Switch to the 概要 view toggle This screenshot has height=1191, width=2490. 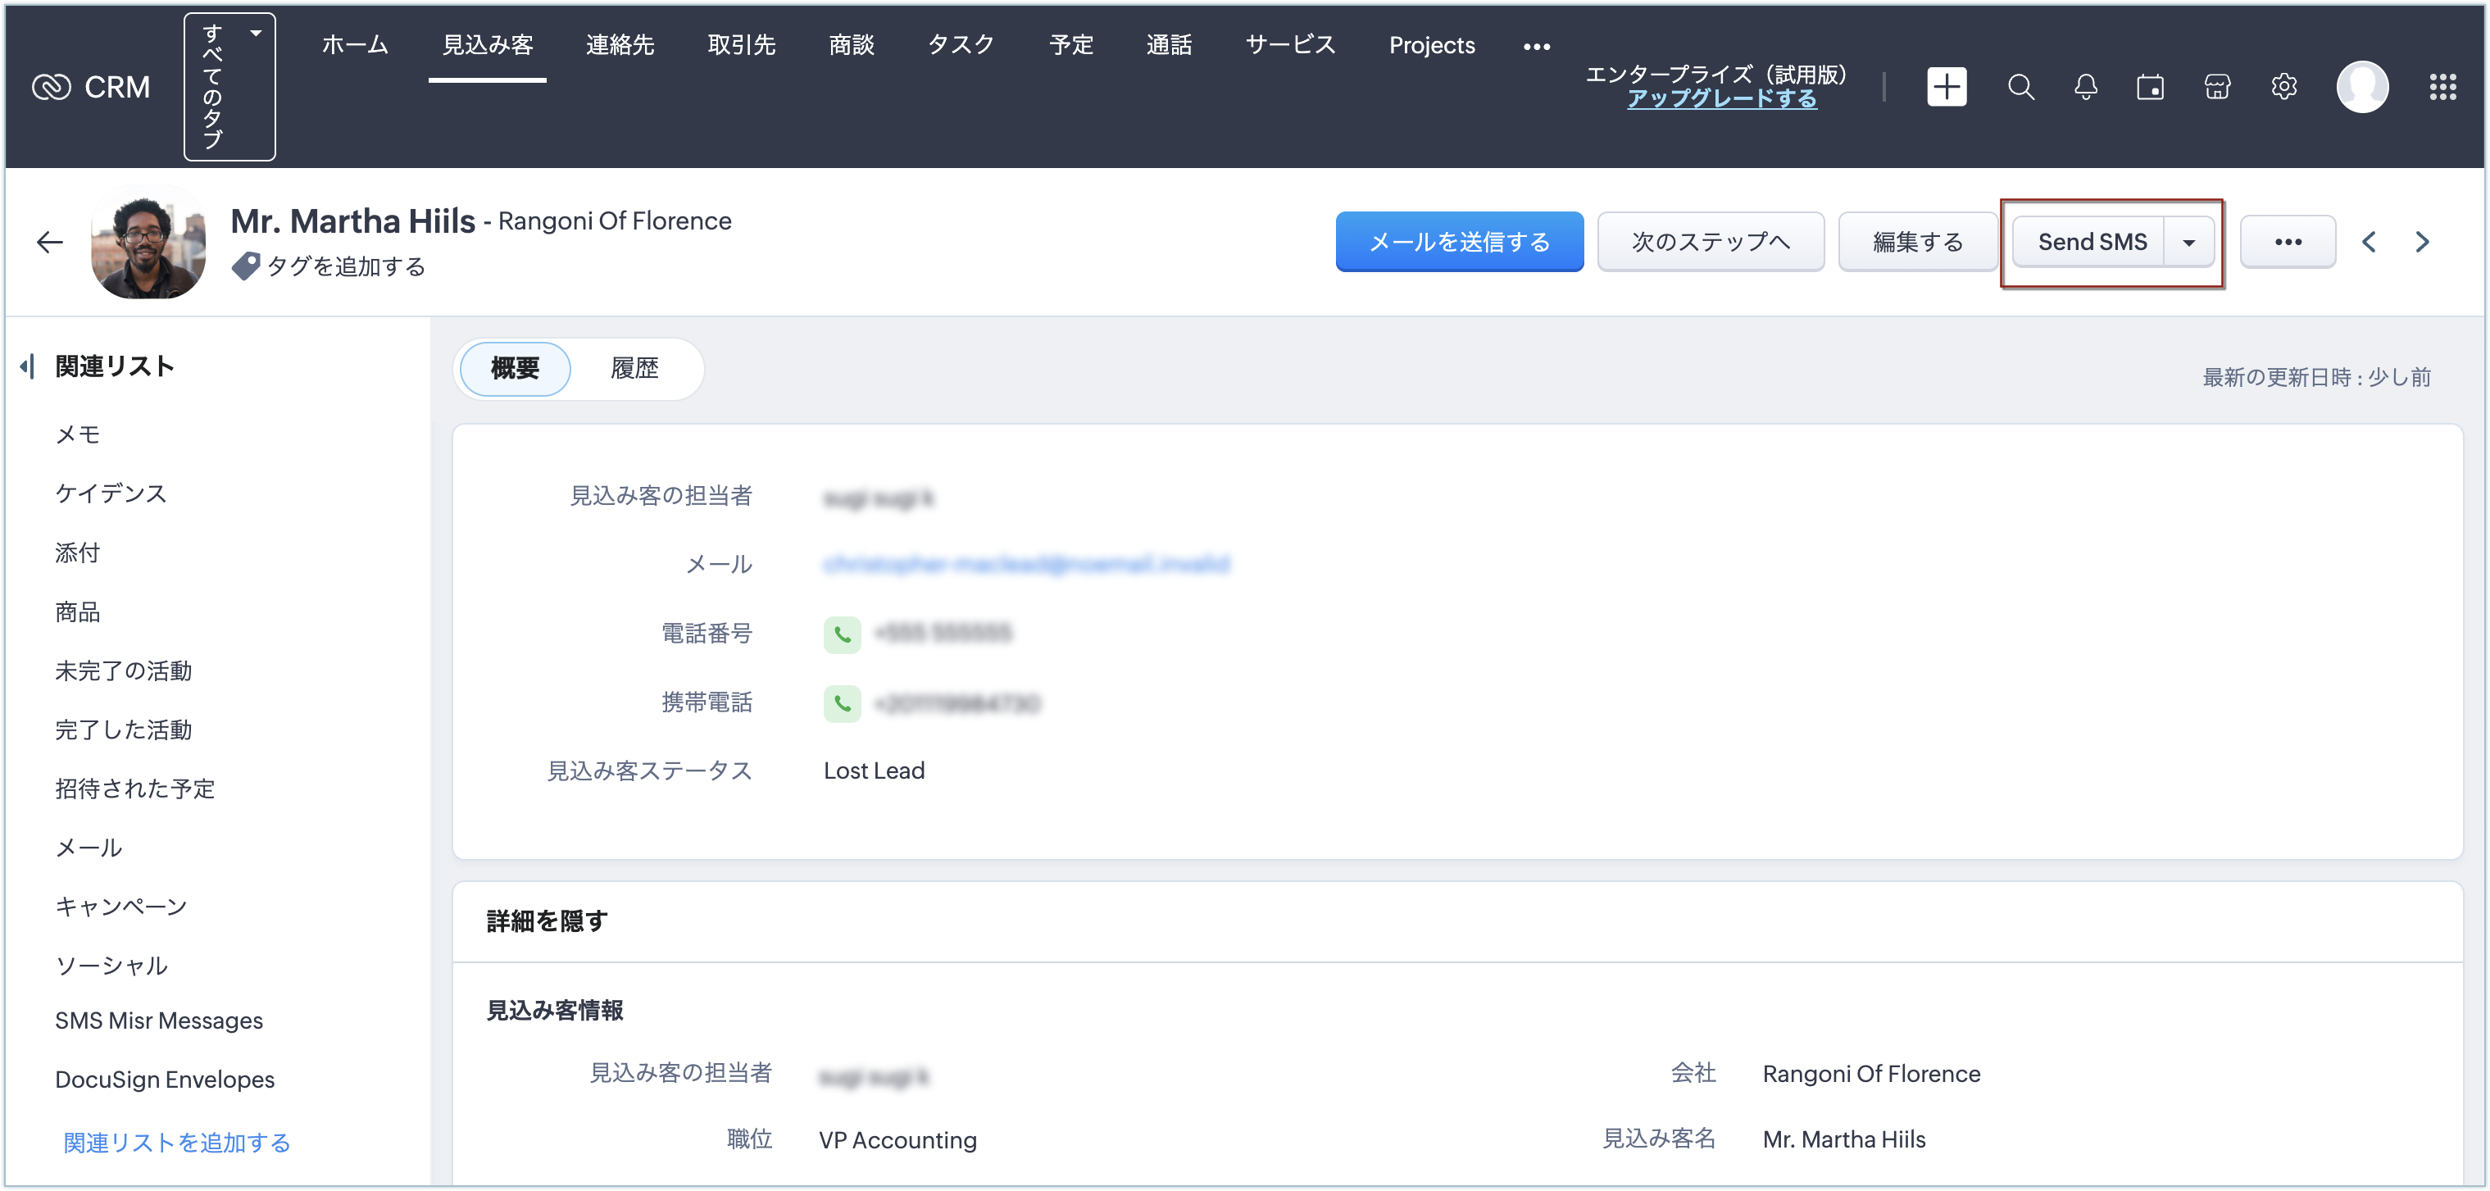[514, 368]
